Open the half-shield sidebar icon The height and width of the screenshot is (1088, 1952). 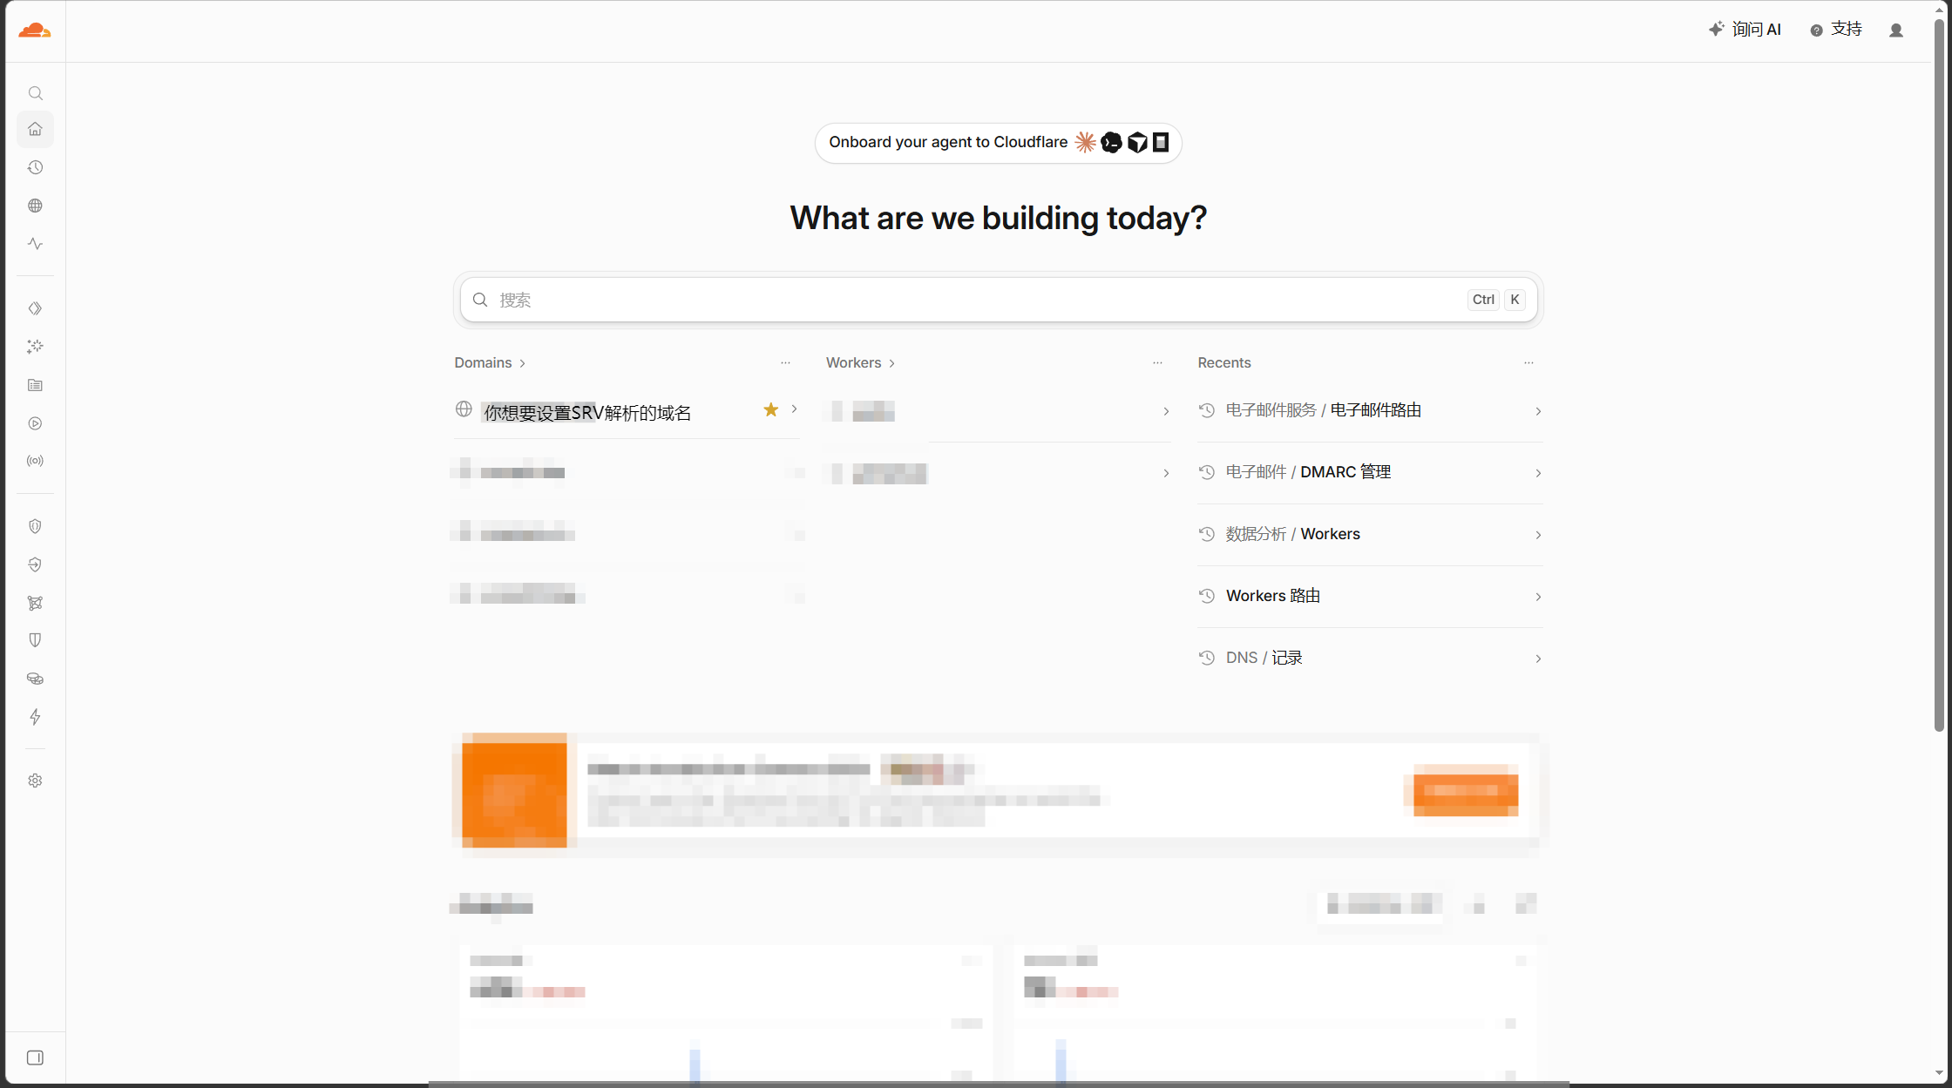(35, 640)
